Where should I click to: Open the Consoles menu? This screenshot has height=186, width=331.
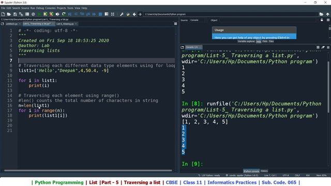pyautogui.click(x=50, y=8)
